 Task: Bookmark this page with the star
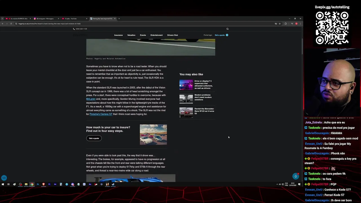pyautogui.click(x=280, y=24)
